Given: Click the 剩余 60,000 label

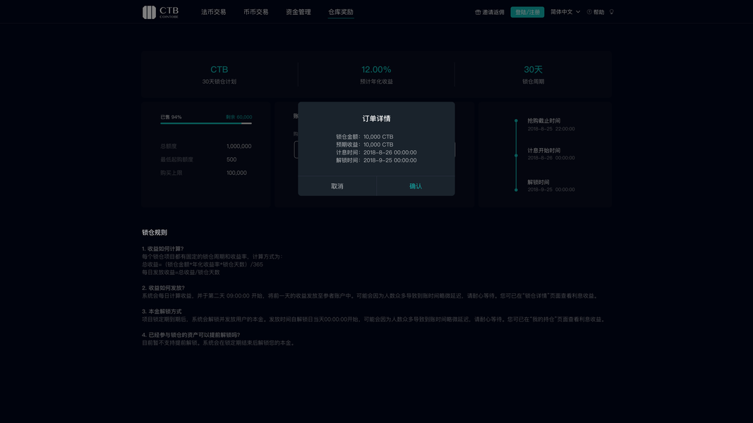Looking at the screenshot, I should pyautogui.click(x=239, y=117).
